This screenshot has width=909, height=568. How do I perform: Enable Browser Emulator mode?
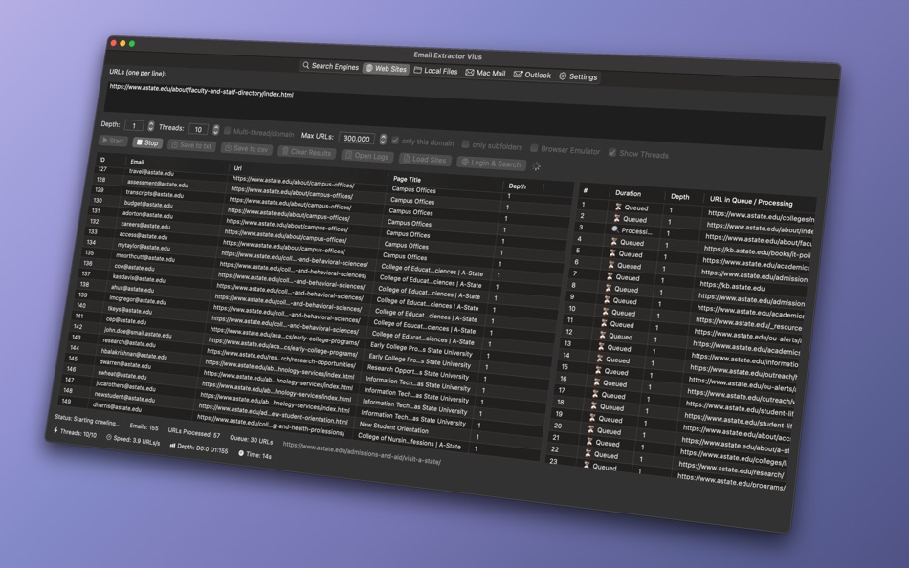click(533, 147)
